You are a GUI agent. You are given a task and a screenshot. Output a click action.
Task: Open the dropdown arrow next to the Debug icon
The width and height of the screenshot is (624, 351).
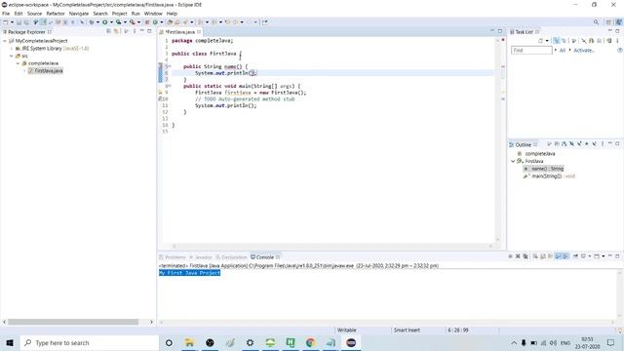coord(97,22)
